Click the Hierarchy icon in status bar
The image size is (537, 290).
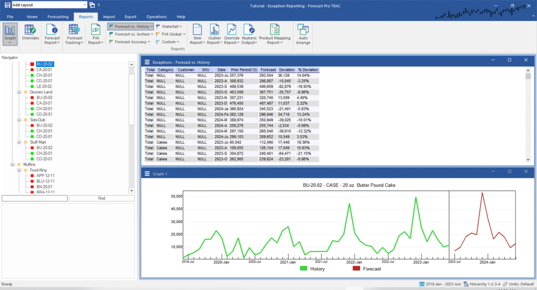[x=466, y=284]
